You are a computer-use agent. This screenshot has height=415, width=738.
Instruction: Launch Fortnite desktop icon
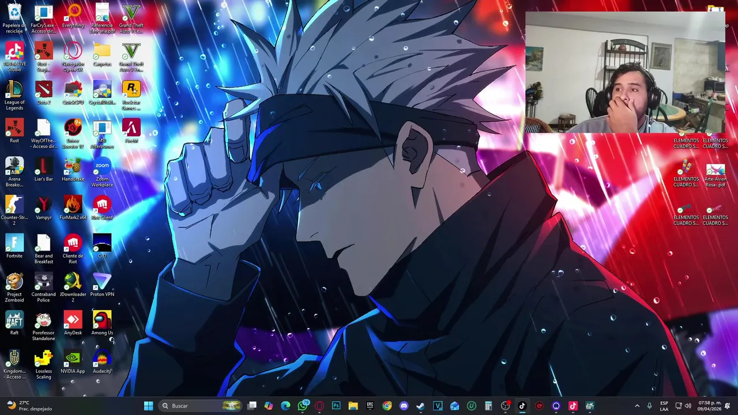click(x=14, y=247)
